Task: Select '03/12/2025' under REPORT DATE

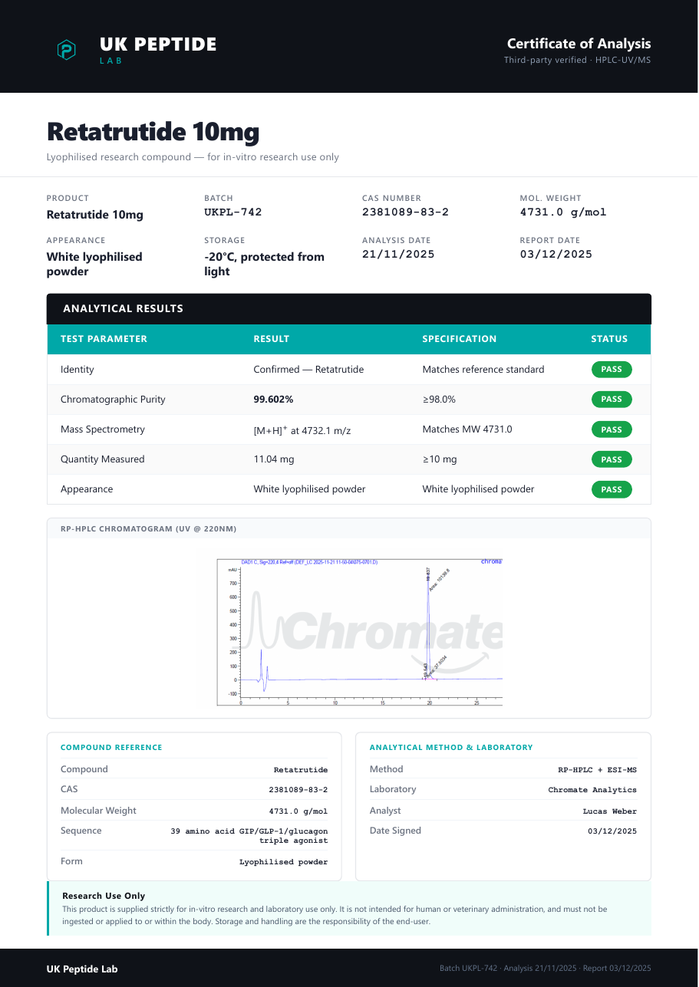Action: coord(556,255)
